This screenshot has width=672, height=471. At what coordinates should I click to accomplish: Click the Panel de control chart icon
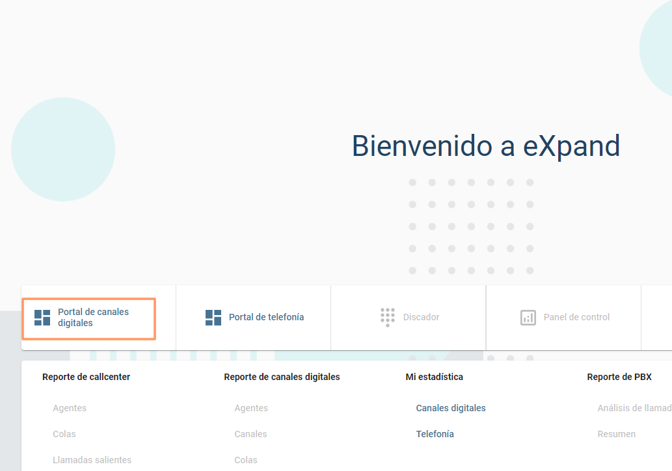click(x=528, y=318)
